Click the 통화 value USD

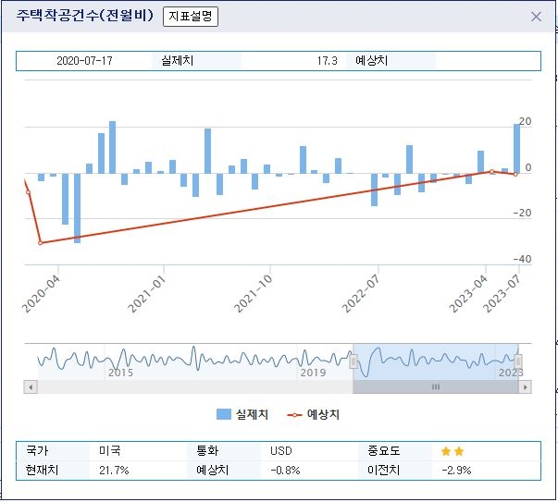pos(280,451)
